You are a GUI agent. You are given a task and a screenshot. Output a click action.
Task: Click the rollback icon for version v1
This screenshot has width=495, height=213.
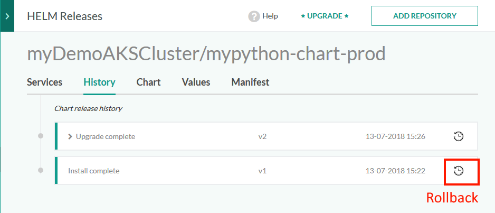[x=459, y=171]
